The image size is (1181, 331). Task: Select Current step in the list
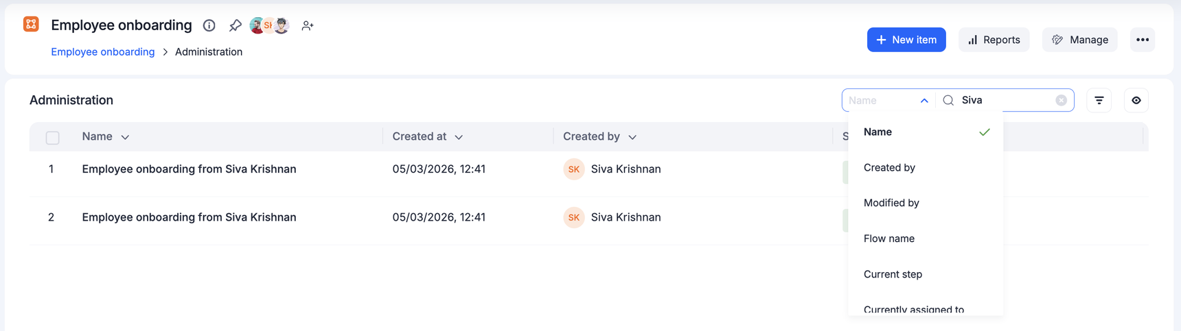(x=892, y=274)
